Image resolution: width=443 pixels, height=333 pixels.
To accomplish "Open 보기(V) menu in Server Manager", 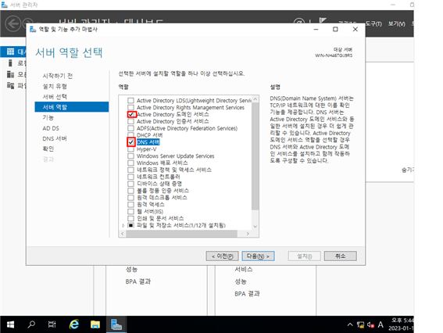I will pyautogui.click(x=396, y=24).
